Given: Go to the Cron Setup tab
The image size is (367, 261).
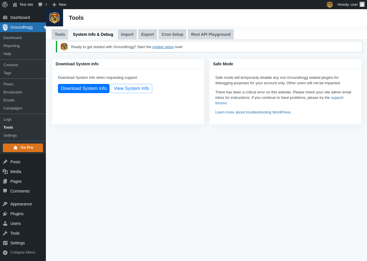Looking at the screenshot, I should [x=172, y=34].
